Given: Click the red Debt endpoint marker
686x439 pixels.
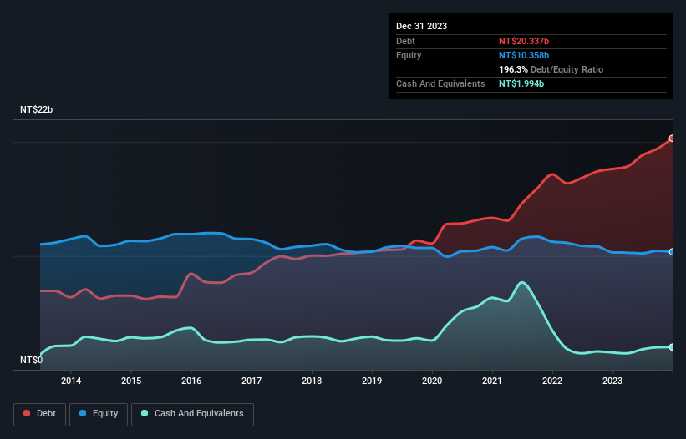Looking at the screenshot, I should (672, 139).
